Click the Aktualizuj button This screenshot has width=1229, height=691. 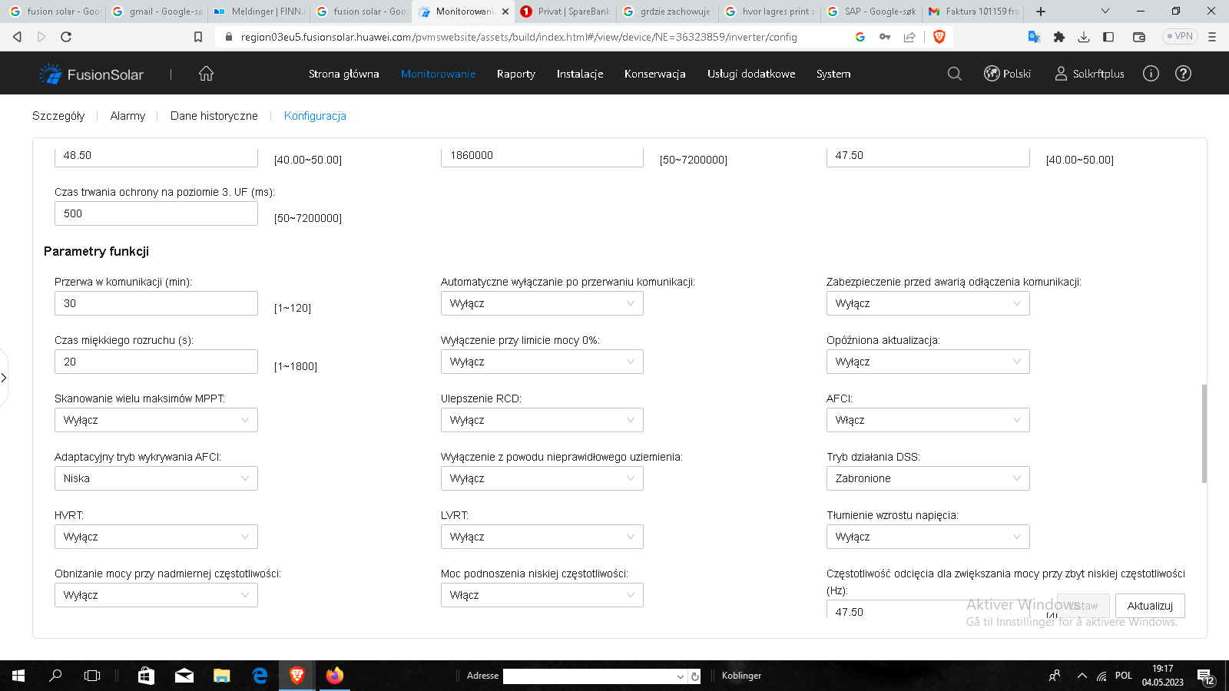click(x=1150, y=605)
